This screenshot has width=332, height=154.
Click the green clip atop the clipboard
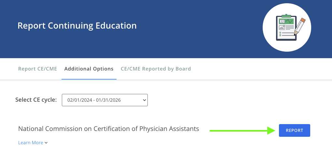pos(286,16)
